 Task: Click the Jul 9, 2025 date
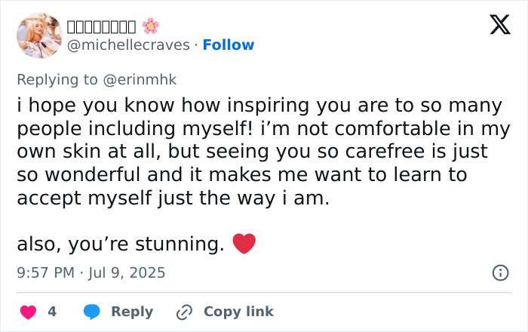pos(127,272)
